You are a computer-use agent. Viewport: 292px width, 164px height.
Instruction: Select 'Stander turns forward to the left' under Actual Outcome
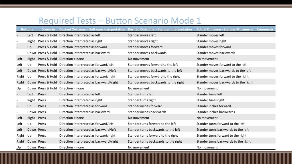pos(220,124)
